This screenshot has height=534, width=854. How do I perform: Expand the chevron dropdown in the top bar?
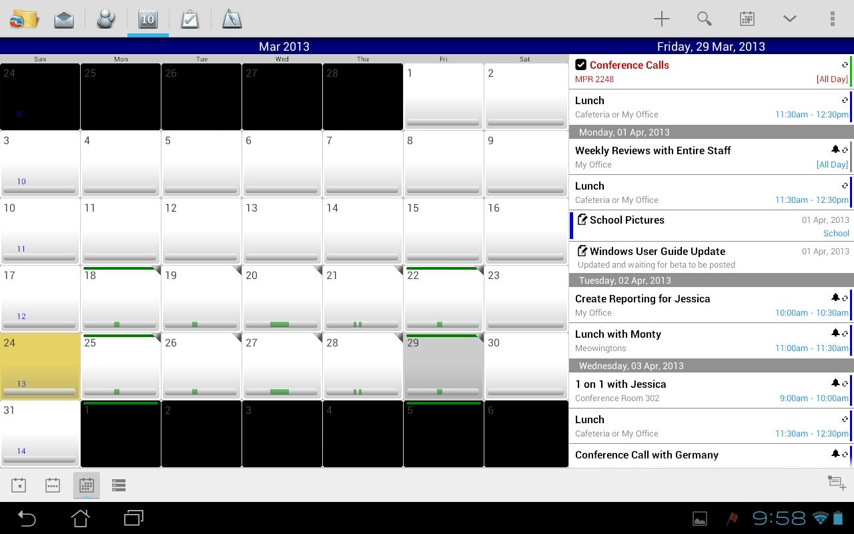pyautogui.click(x=789, y=19)
